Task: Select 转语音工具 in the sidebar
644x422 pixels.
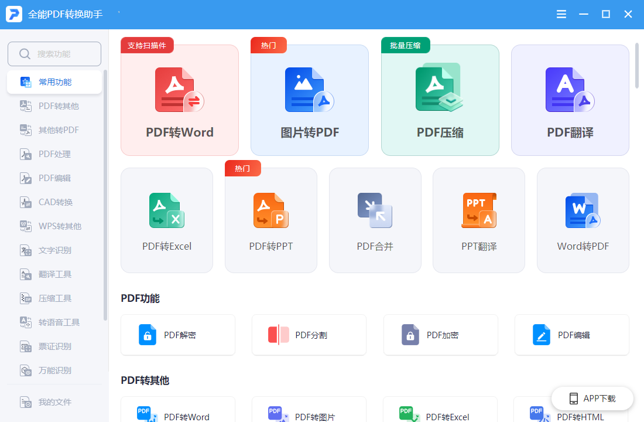Action: tap(54, 322)
